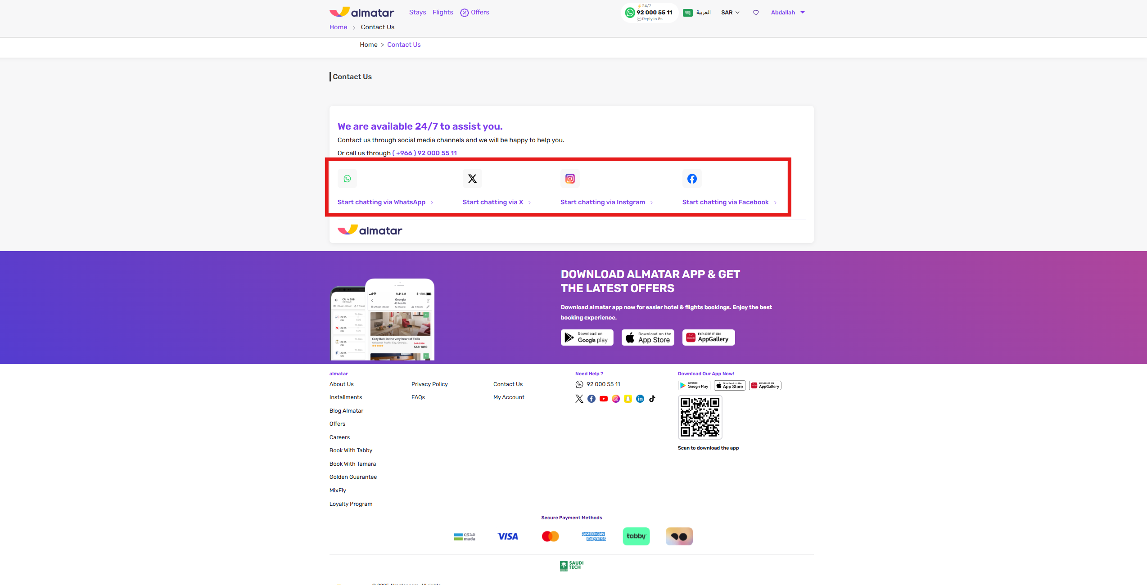Click the QR code image in footer

pos(700,417)
